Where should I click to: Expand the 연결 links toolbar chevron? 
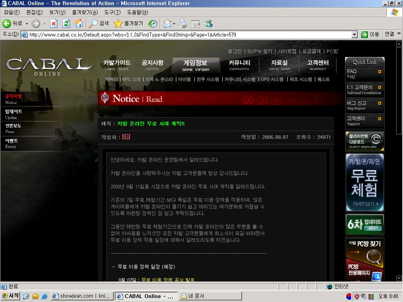pos(399,33)
